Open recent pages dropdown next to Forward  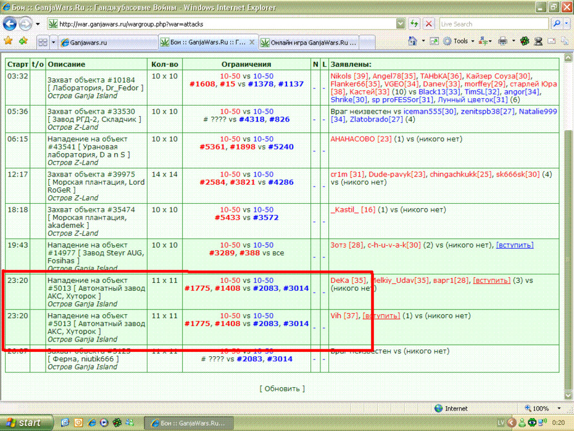[38, 25]
